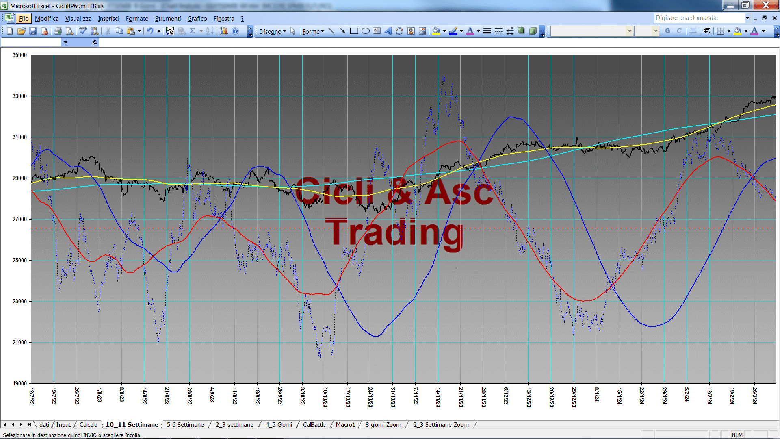This screenshot has width=780, height=439.
Task: Open the Grafico menu
Action: tap(197, 19)
